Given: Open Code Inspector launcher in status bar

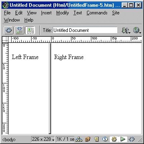Looking at the screenshot, I should pyautogui.click(x=132, y=139).
